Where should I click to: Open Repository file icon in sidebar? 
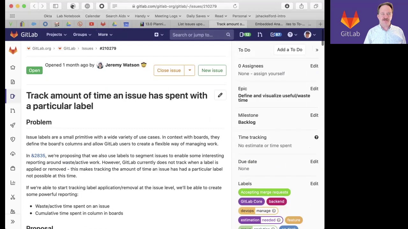click(x=13, y=82)
